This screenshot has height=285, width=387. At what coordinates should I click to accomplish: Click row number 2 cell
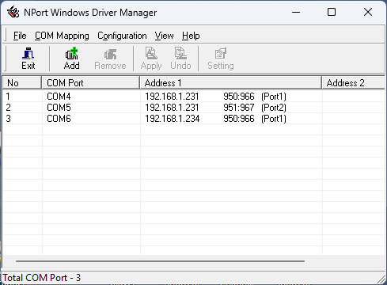(22, 108)
